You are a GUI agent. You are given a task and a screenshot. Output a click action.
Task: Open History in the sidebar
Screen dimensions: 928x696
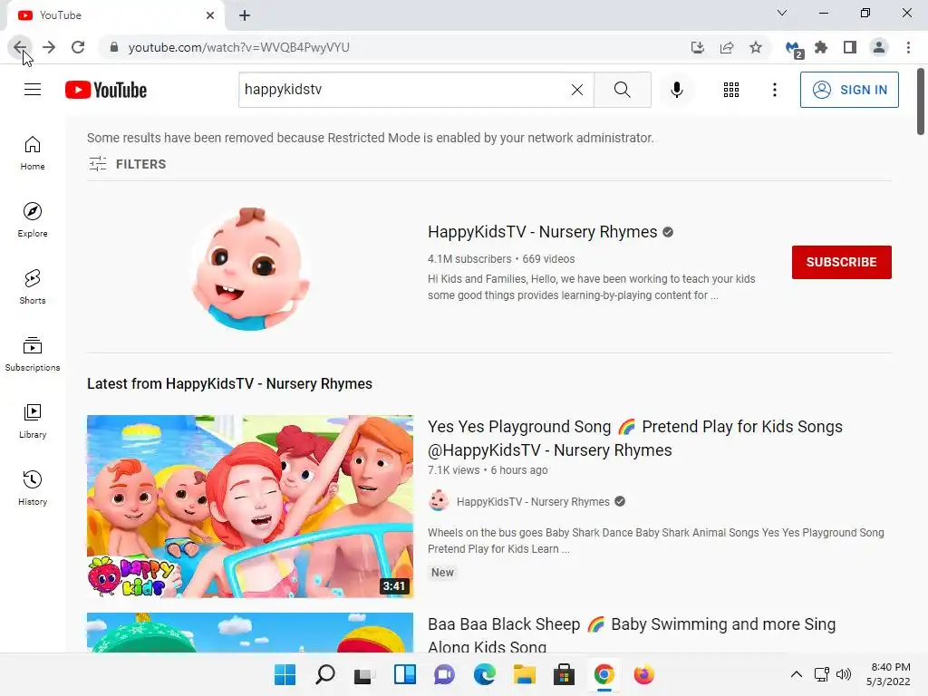33,488
